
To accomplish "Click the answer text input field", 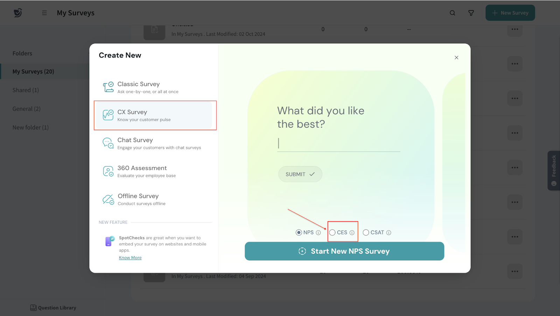I will click(338, 143).
